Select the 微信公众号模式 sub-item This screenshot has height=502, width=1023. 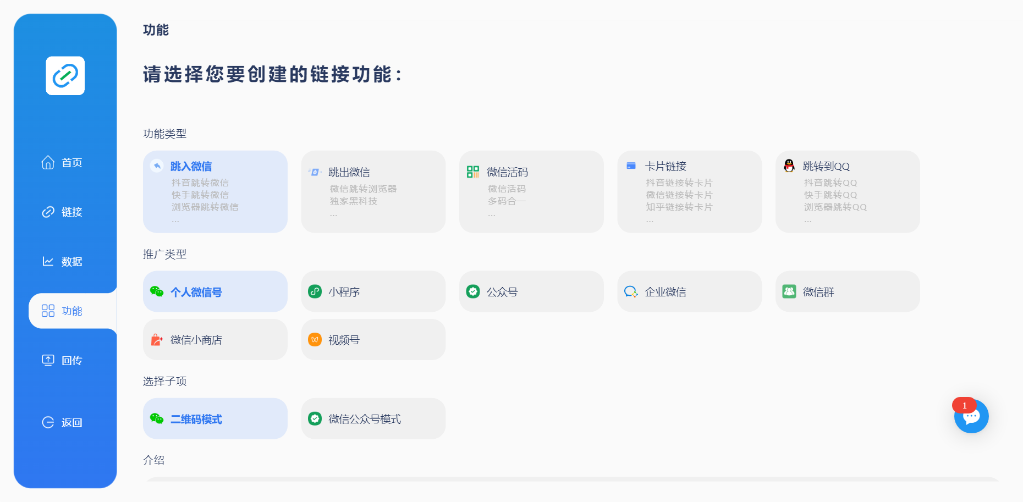[x=373, y=418]
